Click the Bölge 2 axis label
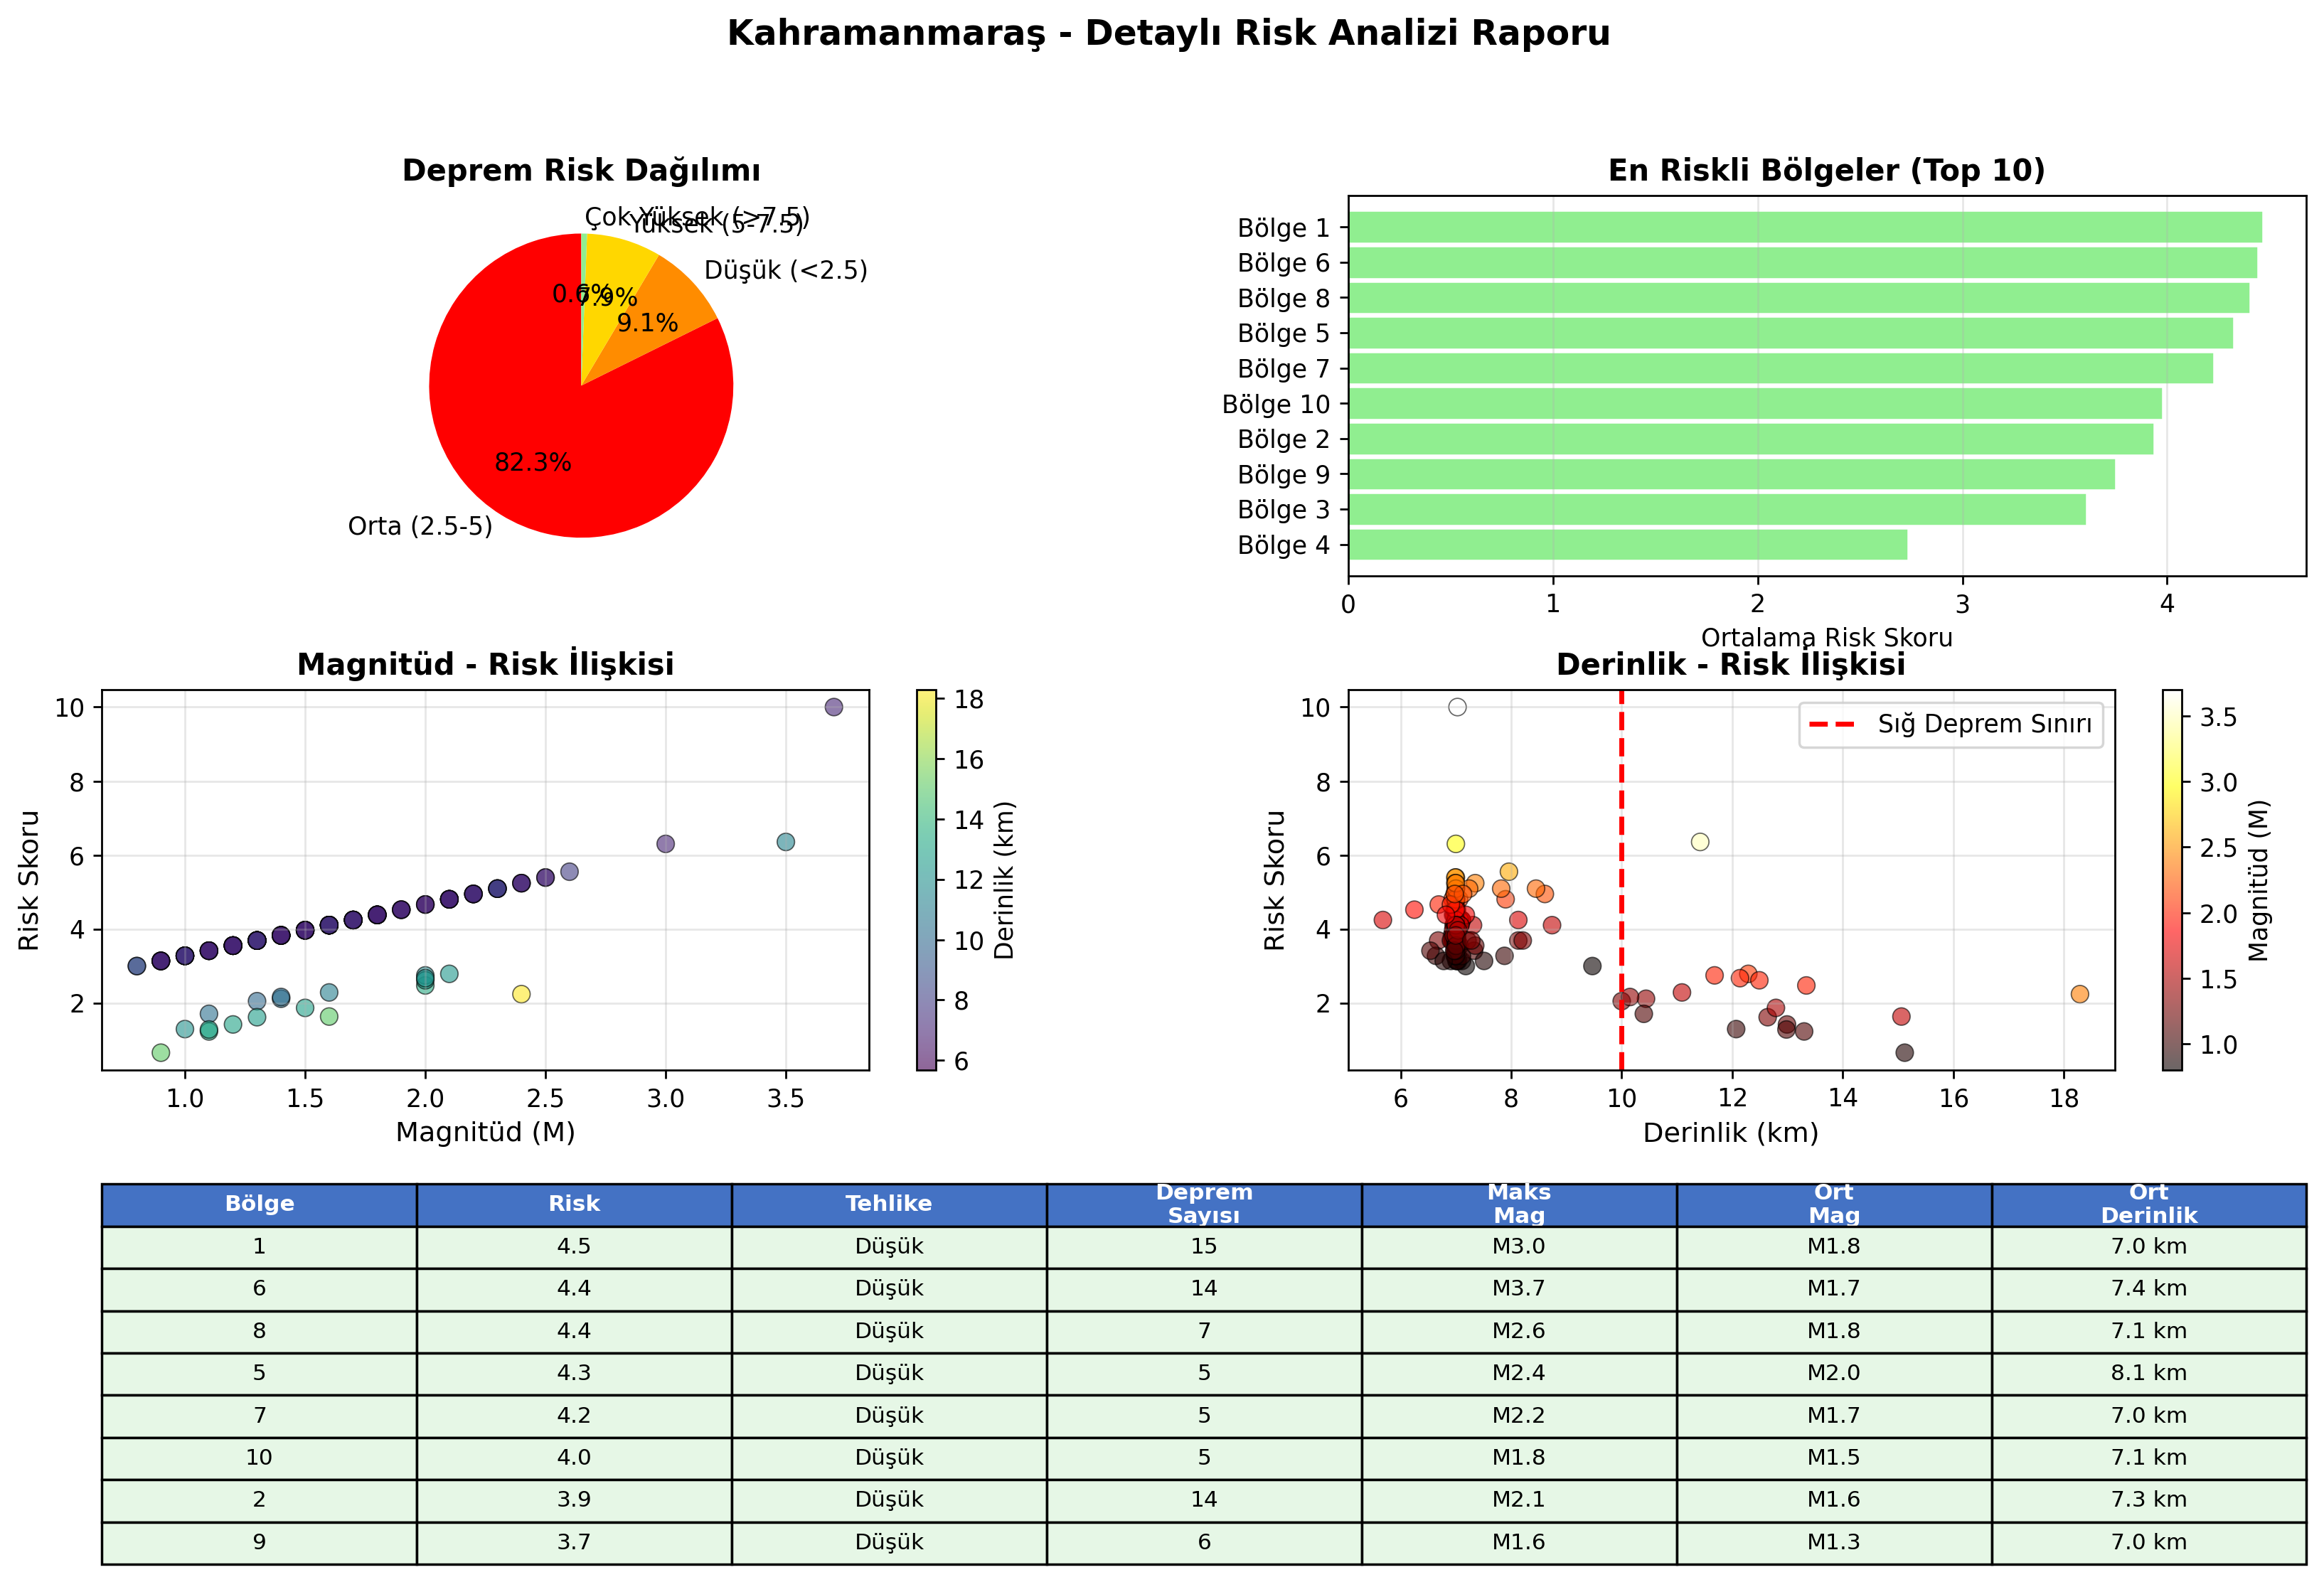This screenshot has width=2324, height=1582. click(1283, 439)
